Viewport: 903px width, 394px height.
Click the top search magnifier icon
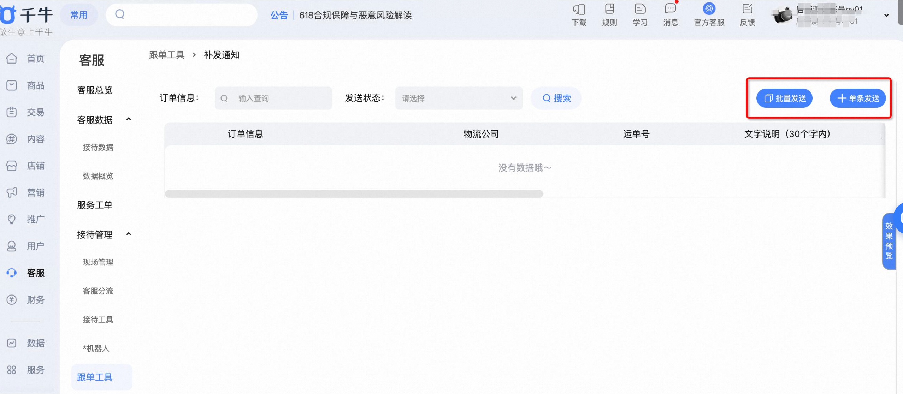point(120,14)
